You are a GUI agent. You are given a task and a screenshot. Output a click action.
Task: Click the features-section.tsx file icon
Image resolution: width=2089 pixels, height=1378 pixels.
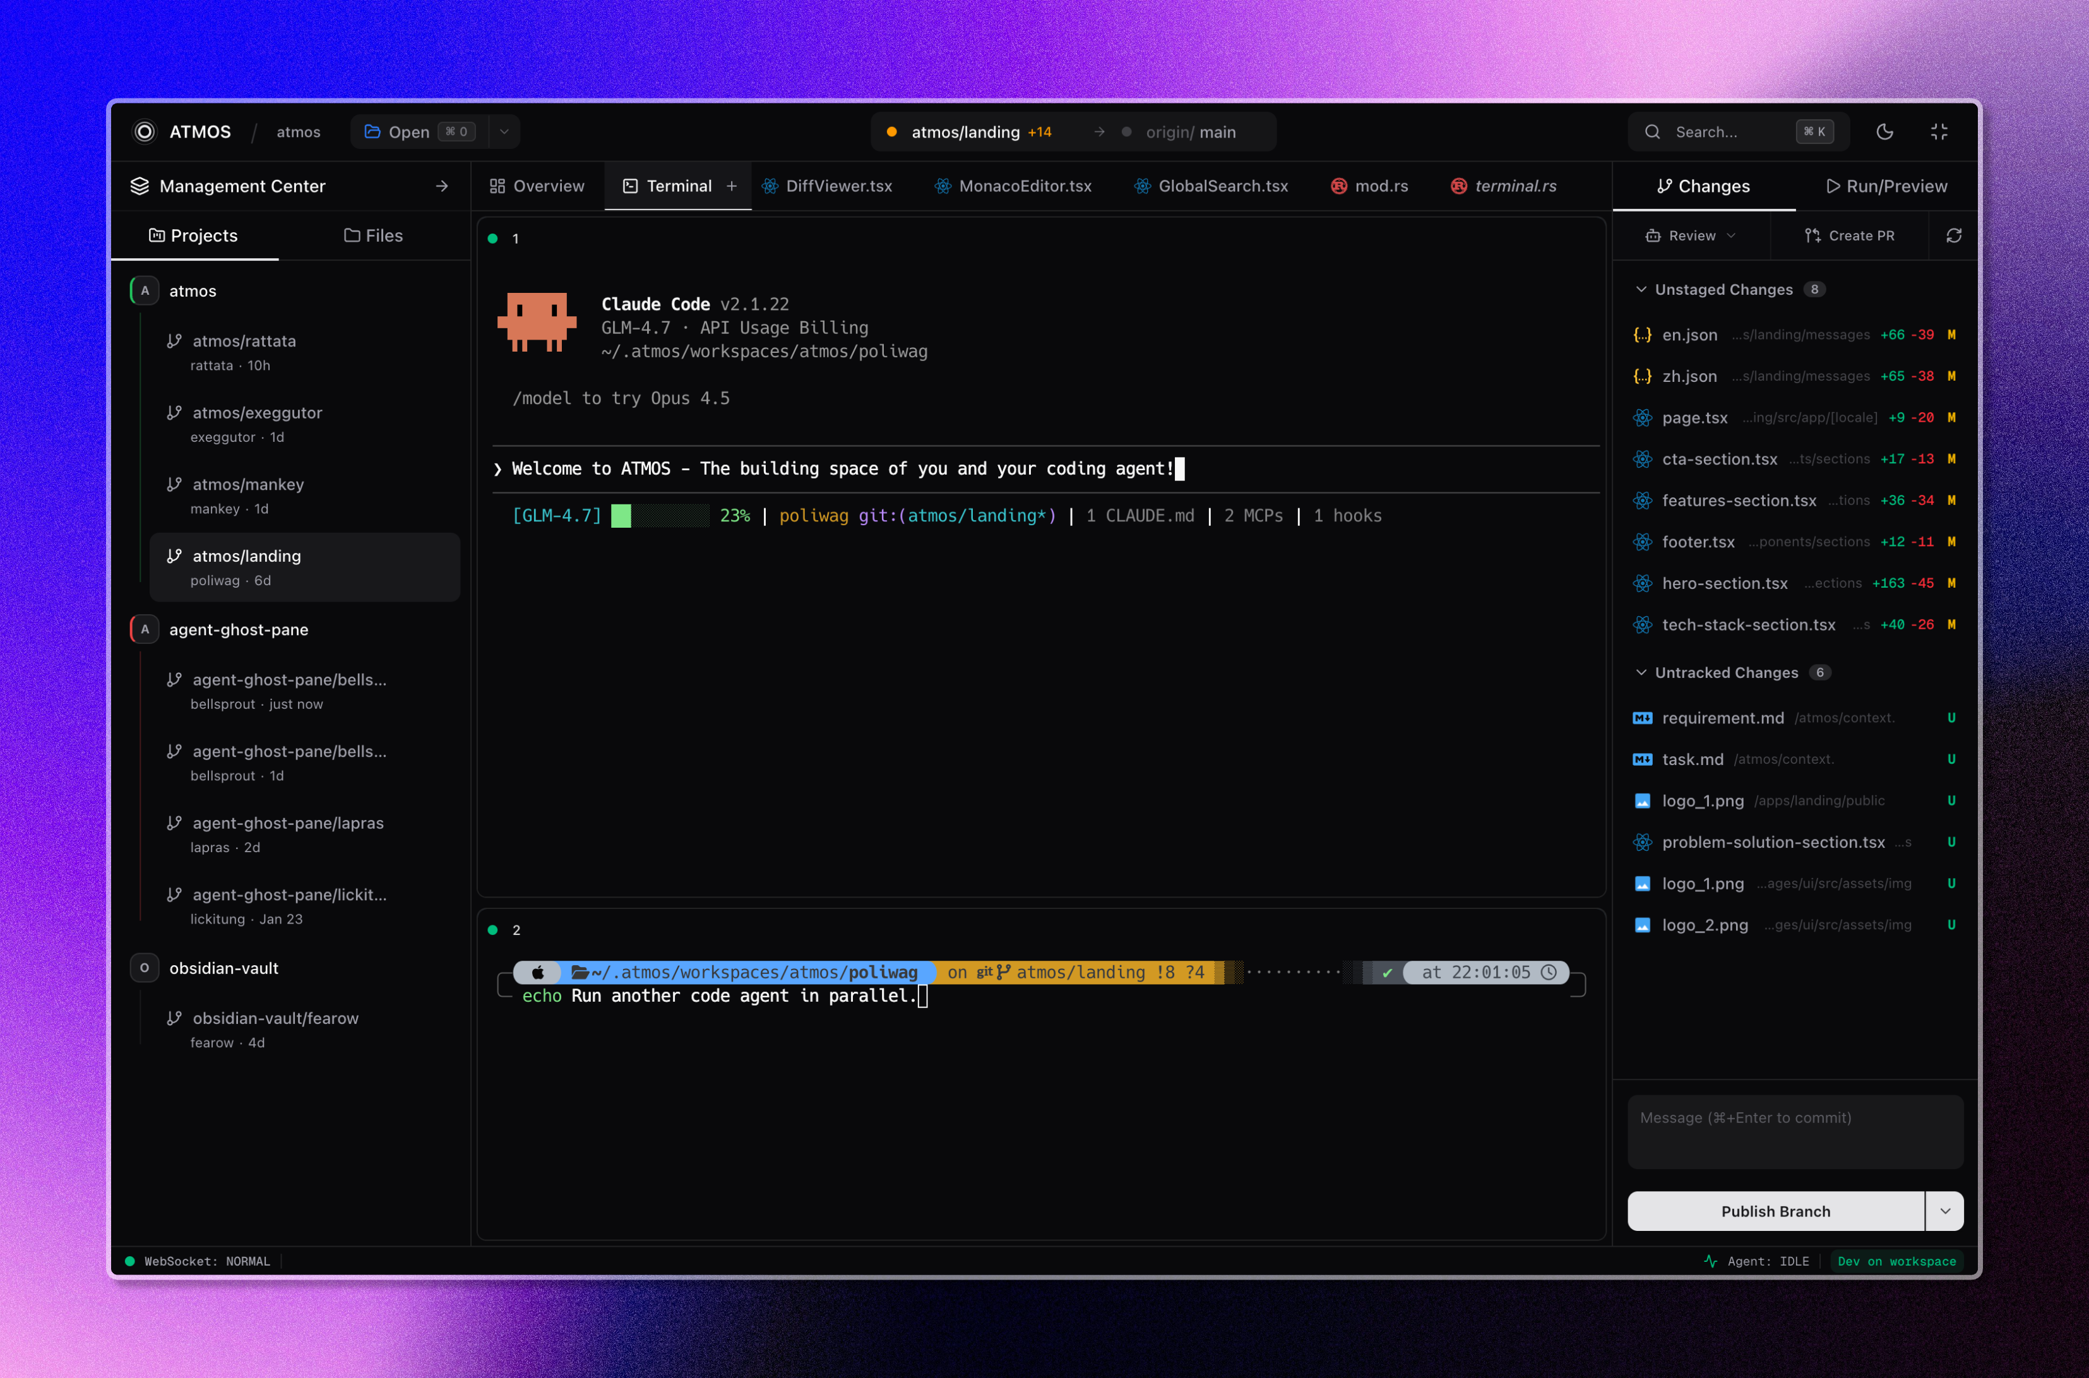[x=1641, y=500]
